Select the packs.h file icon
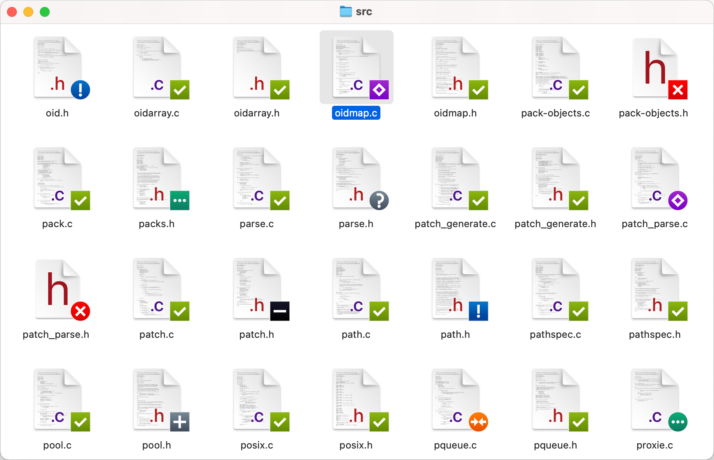The height and width of the screenshot is (460, 714). (x=157, y=178)
